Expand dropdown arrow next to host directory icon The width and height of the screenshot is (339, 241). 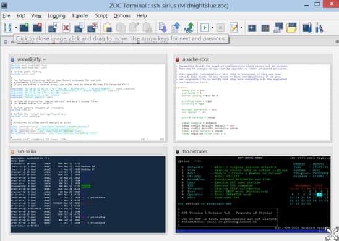pos(16,28)
